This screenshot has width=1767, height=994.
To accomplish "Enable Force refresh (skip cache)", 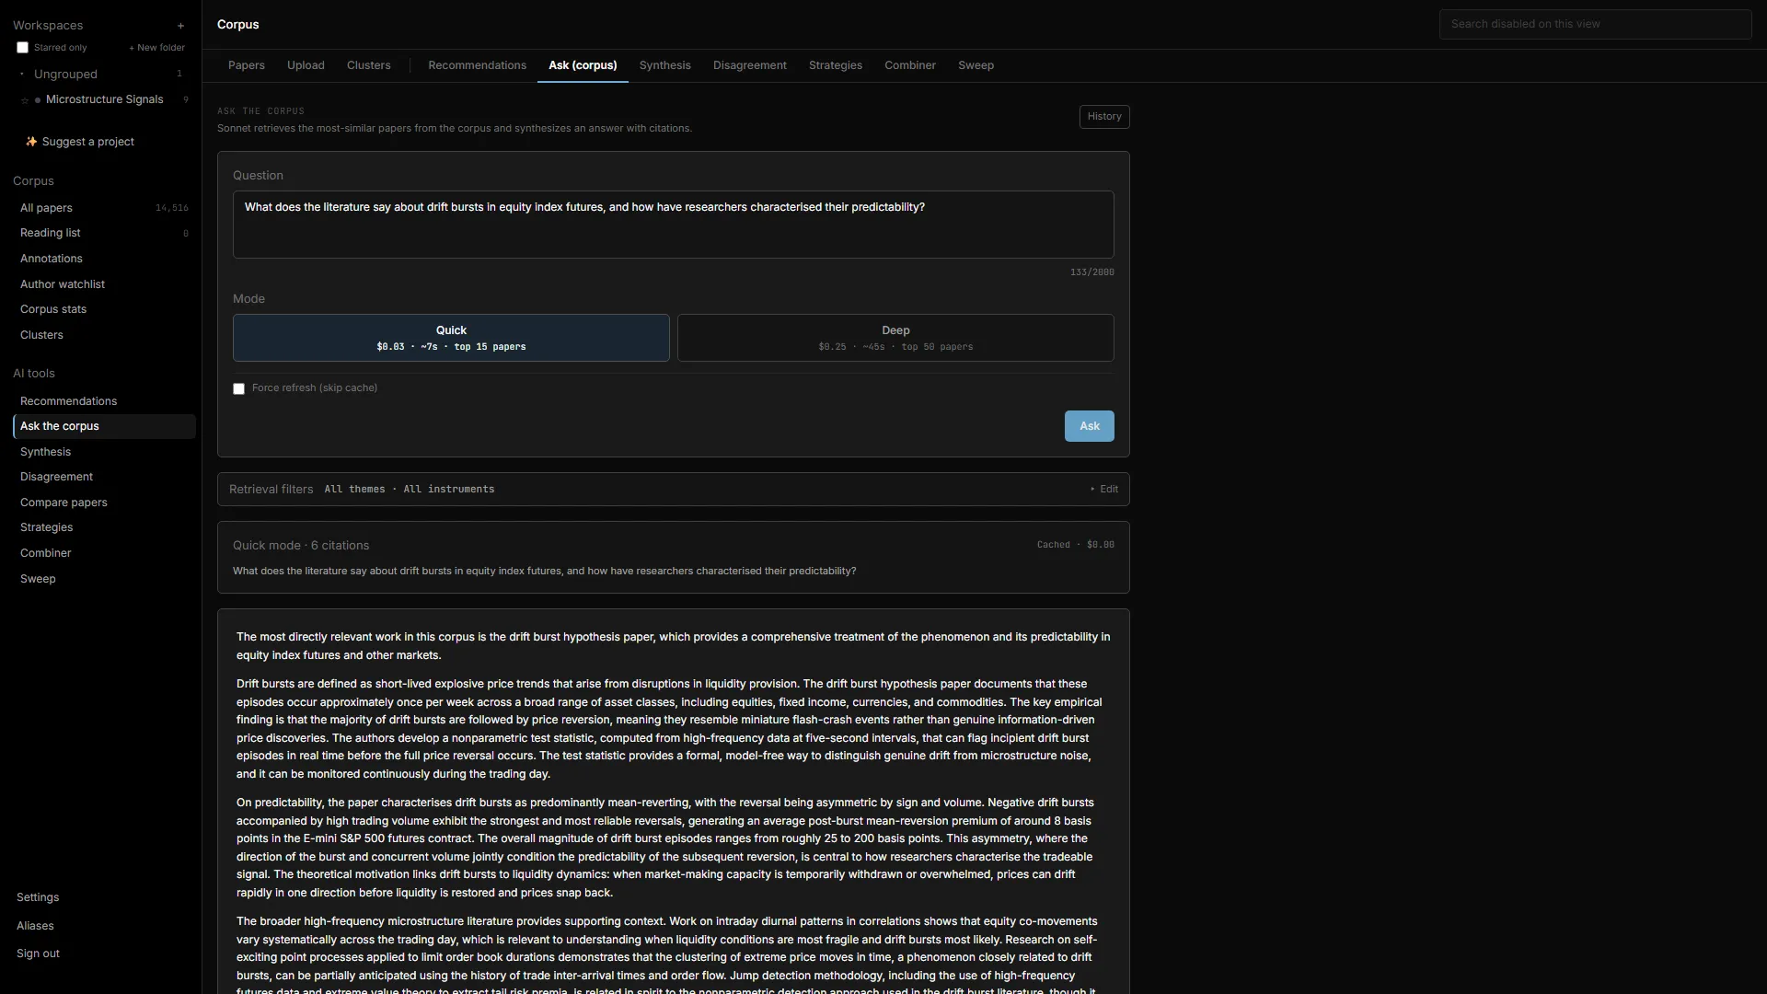I will (x=238, y=388).
